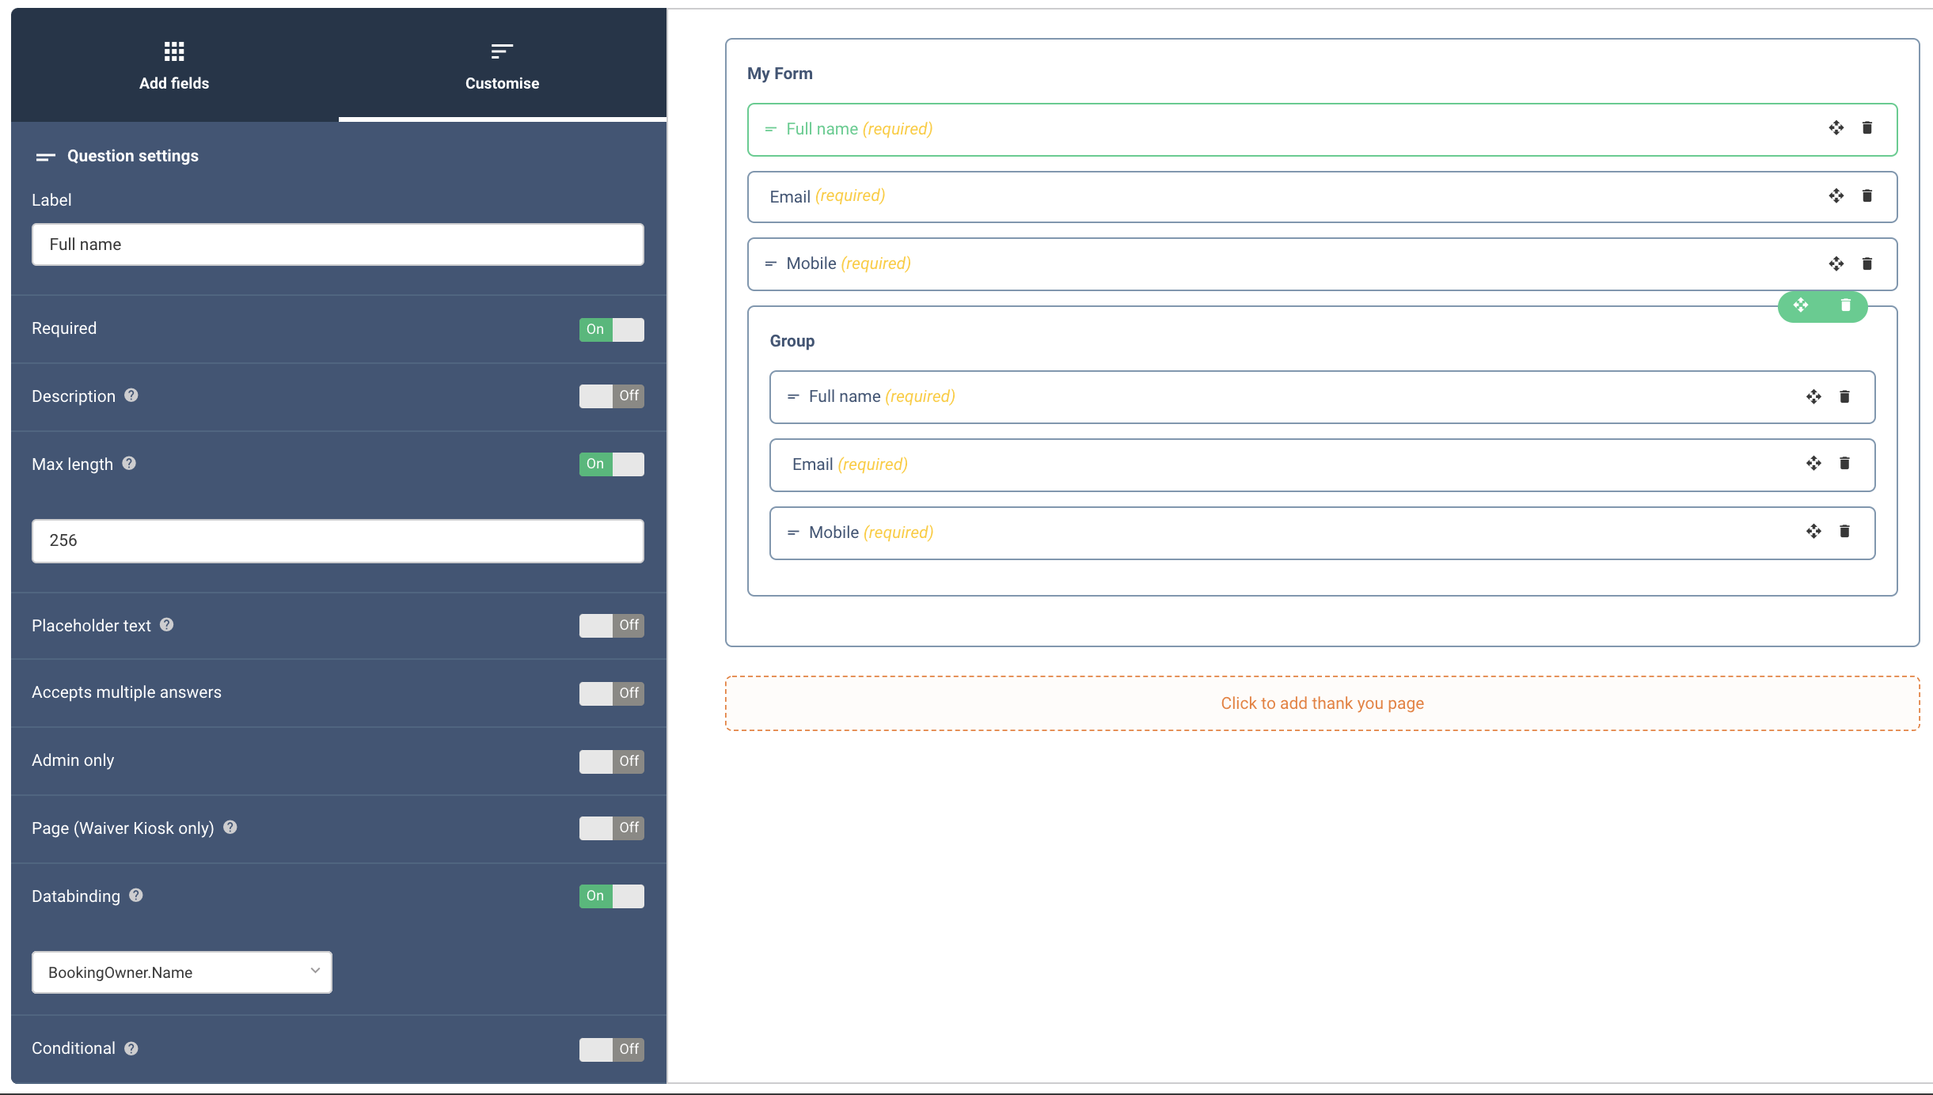This screenshot has height=1095, width=1933.
Task: Click to add thank you page
Action: click(1322, 703)
